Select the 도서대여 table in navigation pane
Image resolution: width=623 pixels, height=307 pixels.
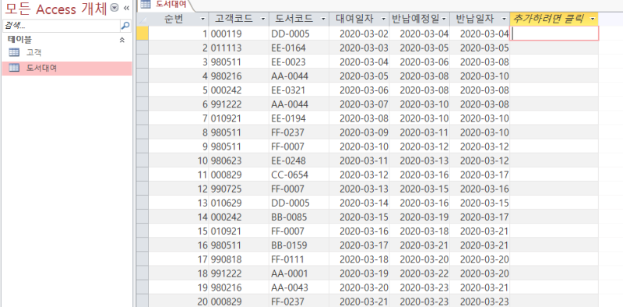coord(67,68)
